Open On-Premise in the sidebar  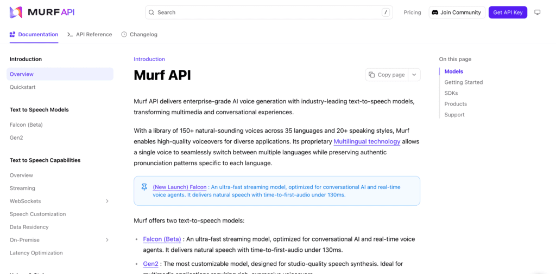[x=24, y=240]
